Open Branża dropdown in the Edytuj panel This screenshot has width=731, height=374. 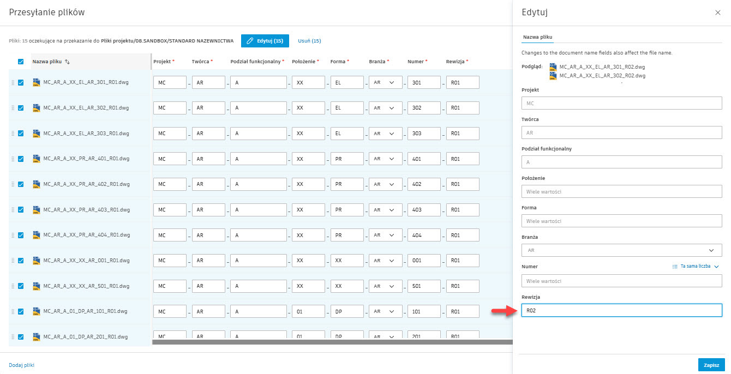coord(621,250)
